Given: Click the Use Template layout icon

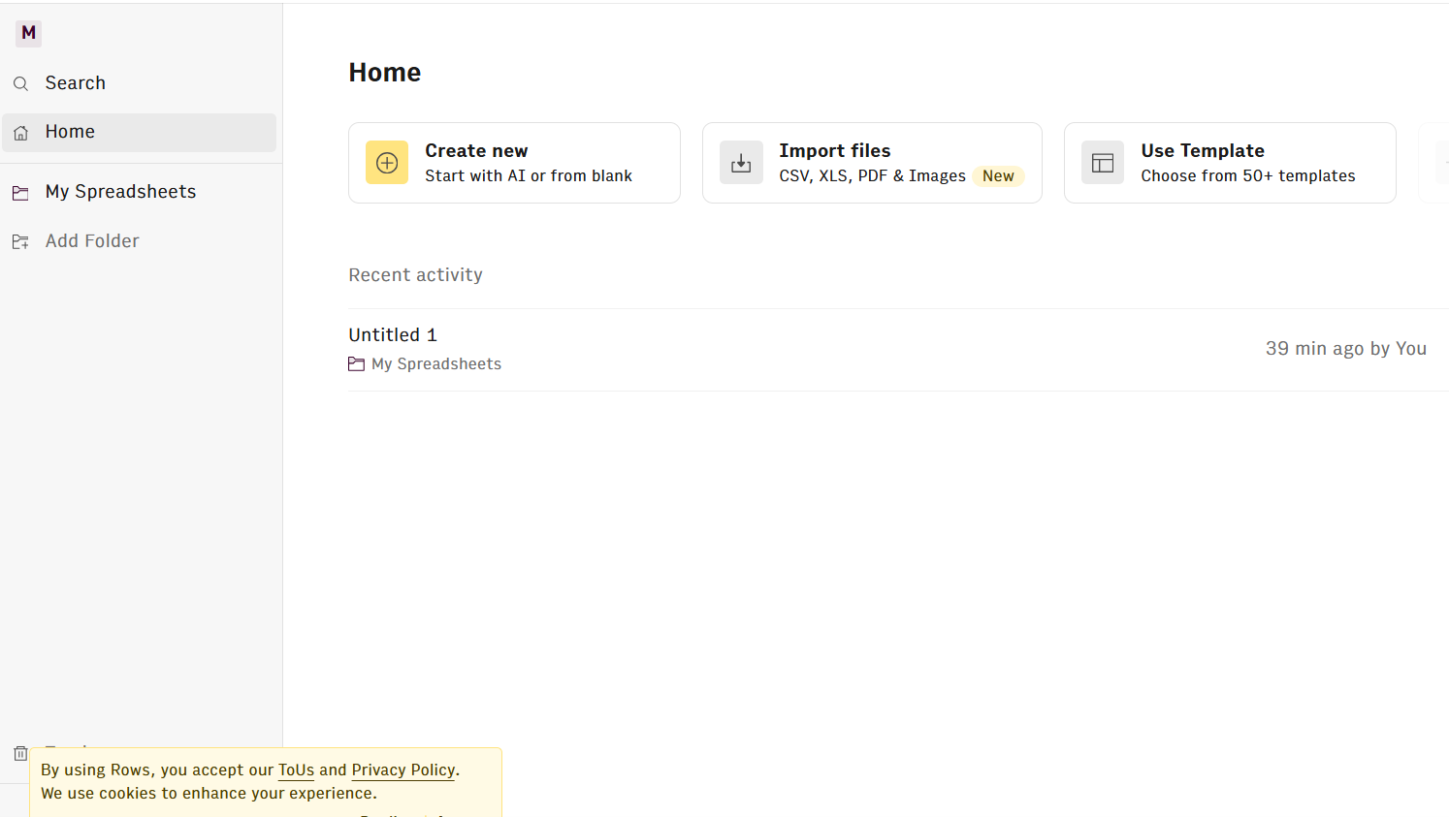Looking at the screenshot, I should pyautogui.click(x=1103, y=163).
